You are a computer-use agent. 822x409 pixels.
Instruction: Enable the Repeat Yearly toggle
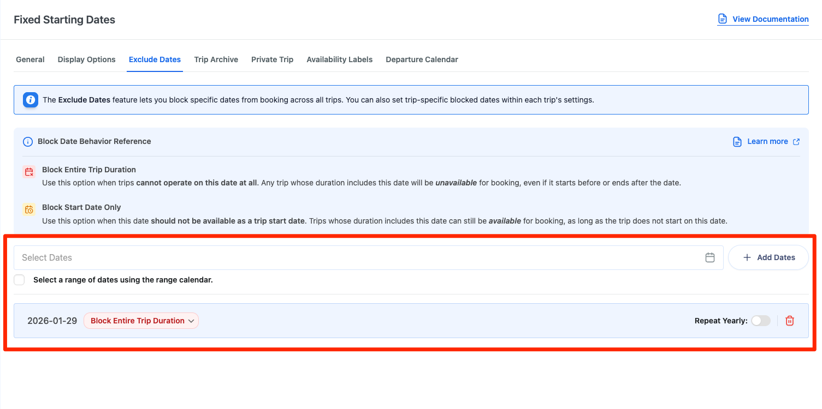760,321
